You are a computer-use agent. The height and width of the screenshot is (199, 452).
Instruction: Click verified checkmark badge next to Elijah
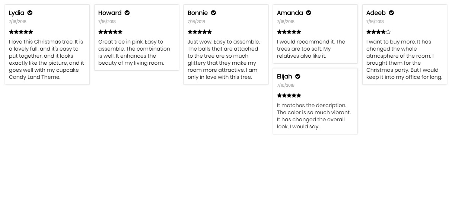click(297, 77)
